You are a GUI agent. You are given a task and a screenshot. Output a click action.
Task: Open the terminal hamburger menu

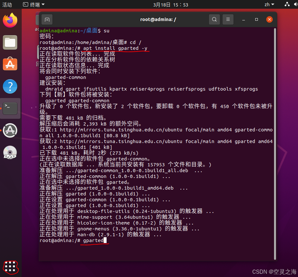[228, 19]
